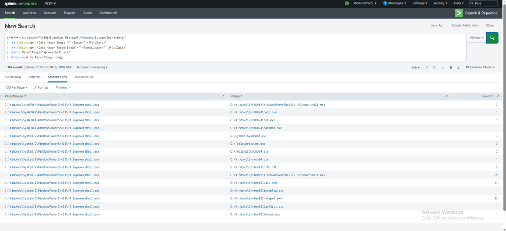This screenshot has height=231, width=506.
Task: Print the search results
Action: tap(450, 68)
